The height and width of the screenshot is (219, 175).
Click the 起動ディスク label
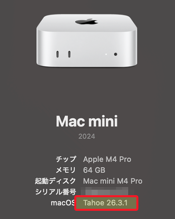(55, 181)
